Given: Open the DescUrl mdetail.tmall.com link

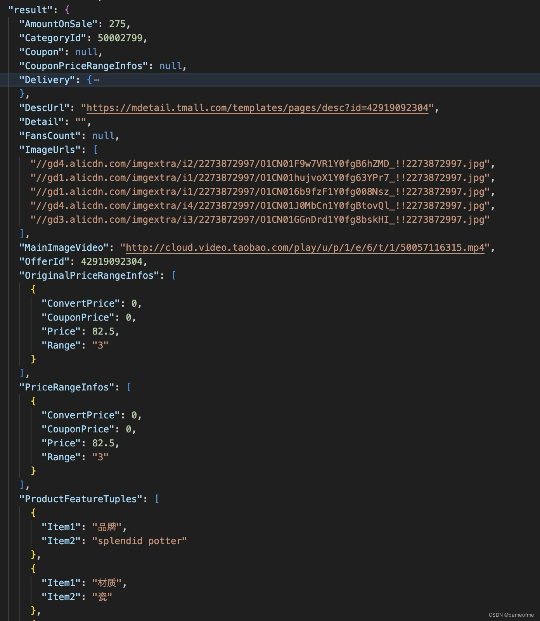Looking at the screenshot, I should tap(257, 108).
